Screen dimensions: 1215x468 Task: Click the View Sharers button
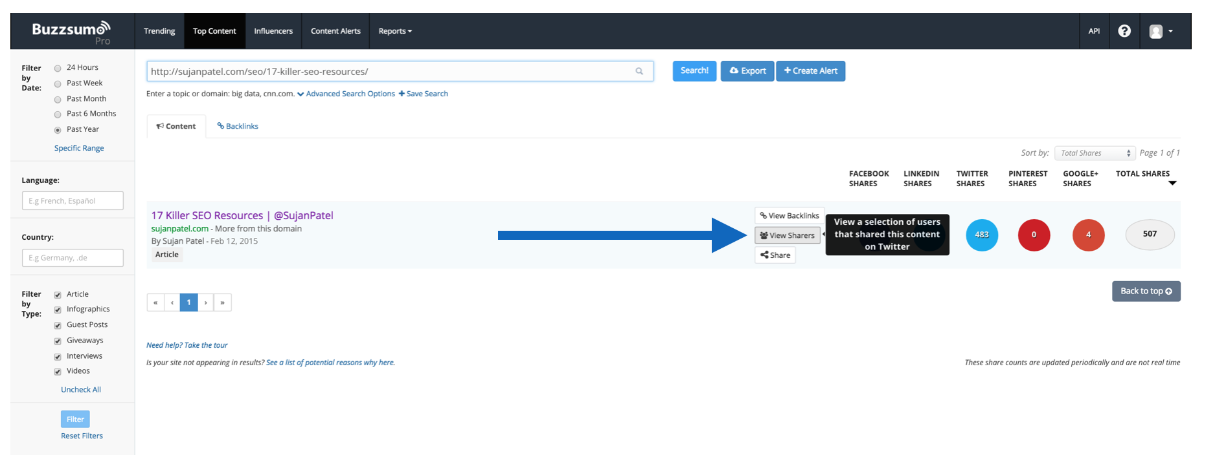(x=788, y=235)
